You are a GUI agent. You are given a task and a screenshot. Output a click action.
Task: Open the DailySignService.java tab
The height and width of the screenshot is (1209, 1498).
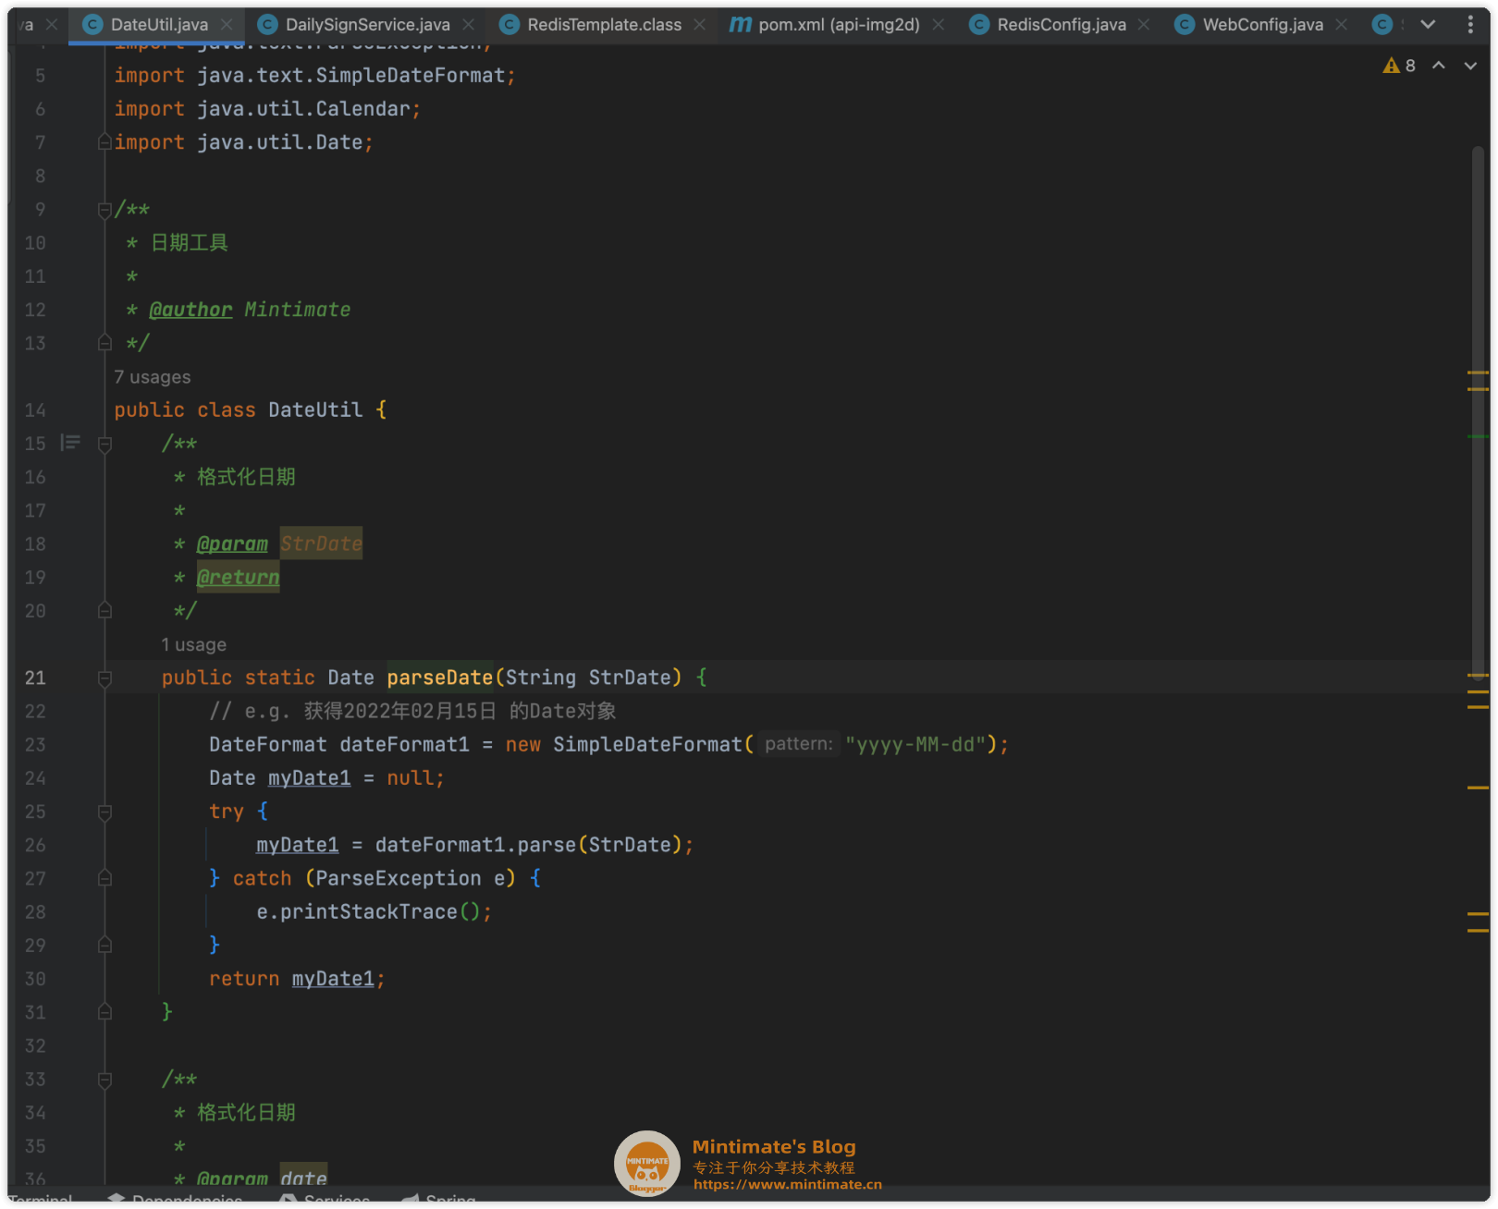367,25
